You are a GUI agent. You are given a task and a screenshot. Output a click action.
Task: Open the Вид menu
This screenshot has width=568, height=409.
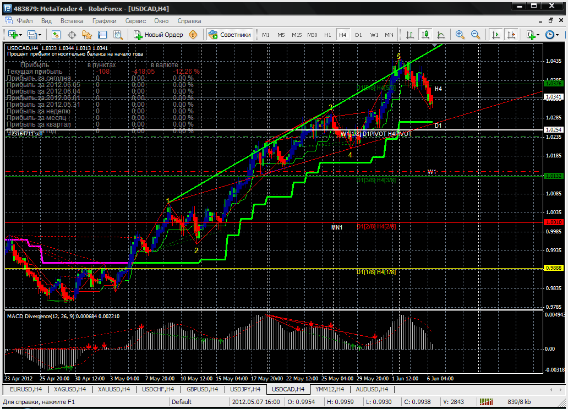(x=46, y=21)
